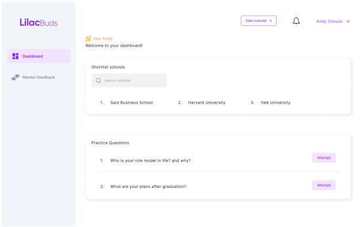Open the notifications bell icon
The image size is (361, 227).
(x=296, y=21)
